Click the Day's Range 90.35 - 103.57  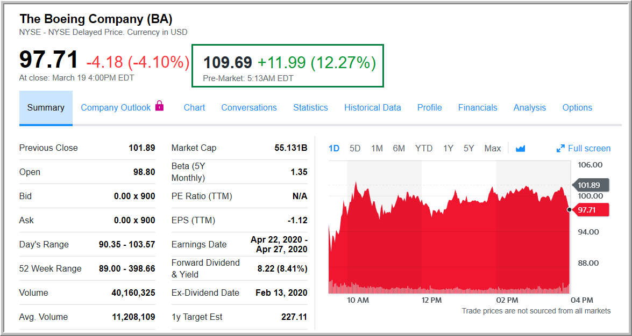[127, 244]
